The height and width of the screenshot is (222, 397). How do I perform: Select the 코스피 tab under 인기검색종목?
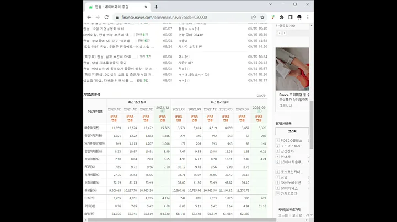pyautogui.click(x=292, y=131)
